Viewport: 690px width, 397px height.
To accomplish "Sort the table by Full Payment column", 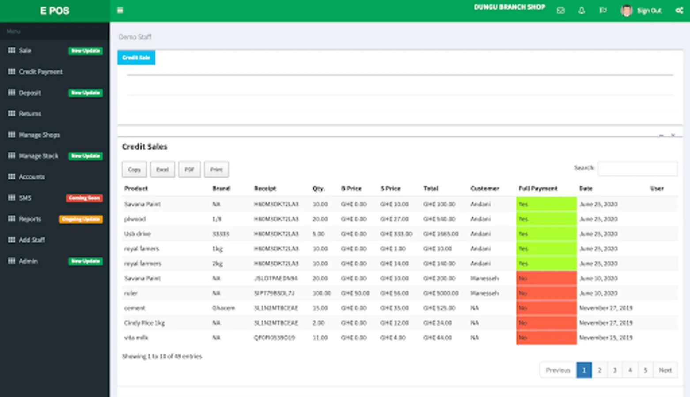I will click(538, 188).
